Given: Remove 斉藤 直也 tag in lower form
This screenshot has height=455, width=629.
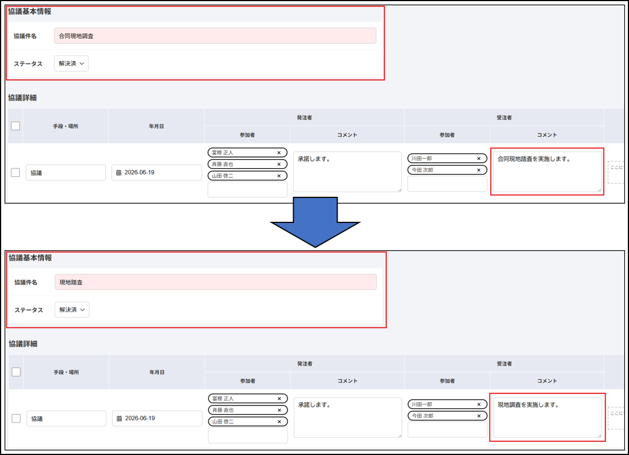Looking at the screenshot, I should 279,410.
